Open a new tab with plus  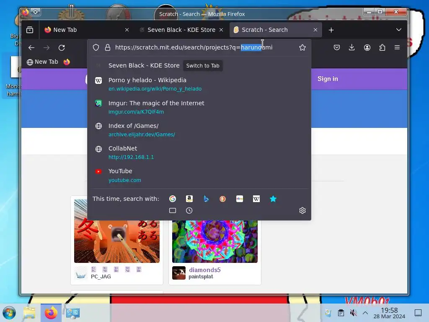[x=331, y=30]
